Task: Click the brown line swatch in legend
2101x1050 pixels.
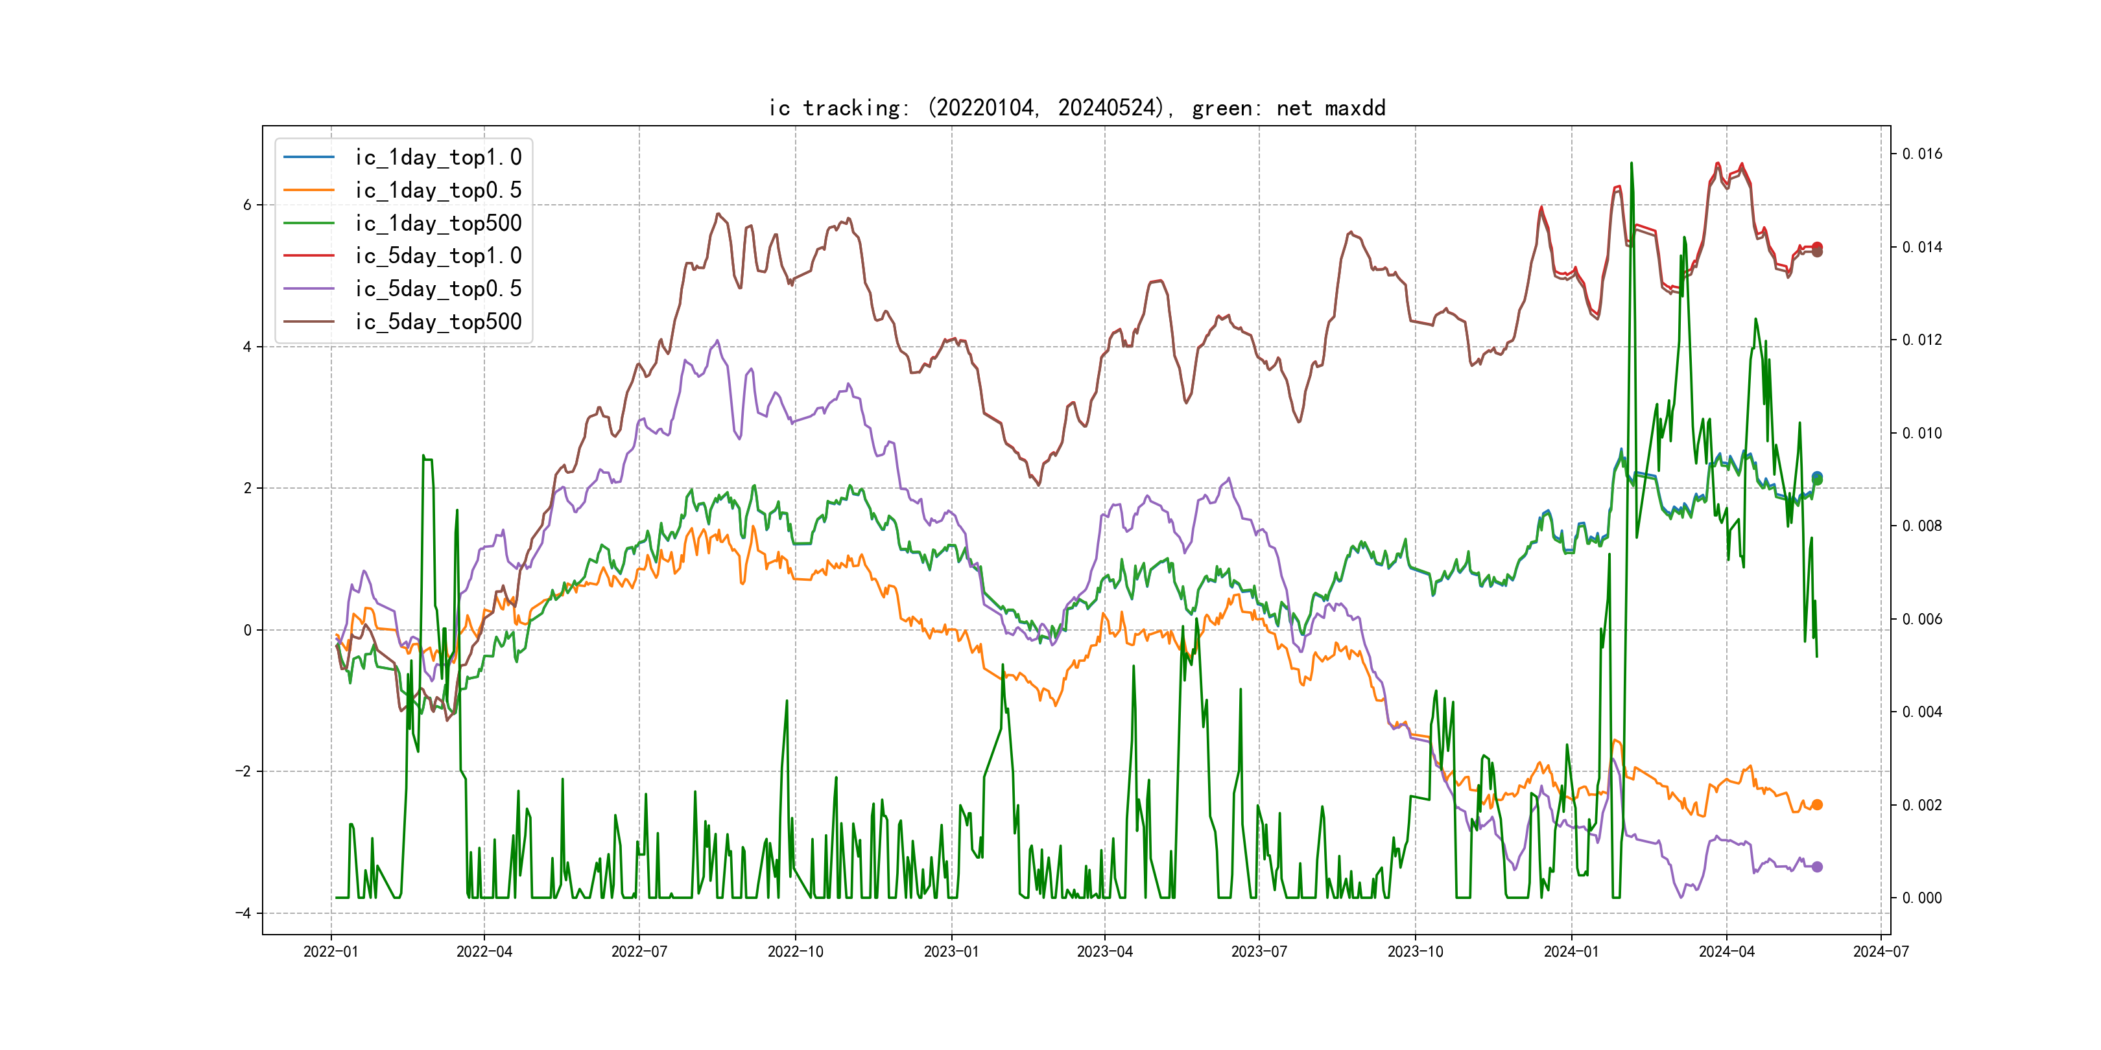Action: (308, 321)
